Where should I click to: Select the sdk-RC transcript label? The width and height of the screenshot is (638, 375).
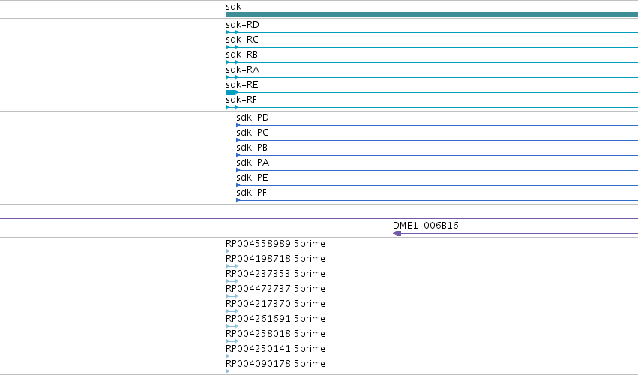pos(242,40)
